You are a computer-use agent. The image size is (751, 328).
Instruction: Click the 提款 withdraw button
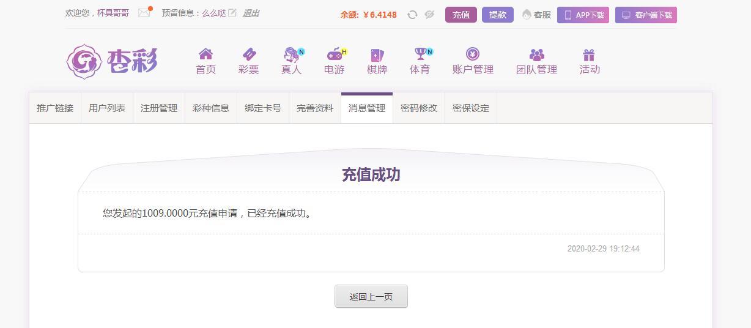pos(498,15)
